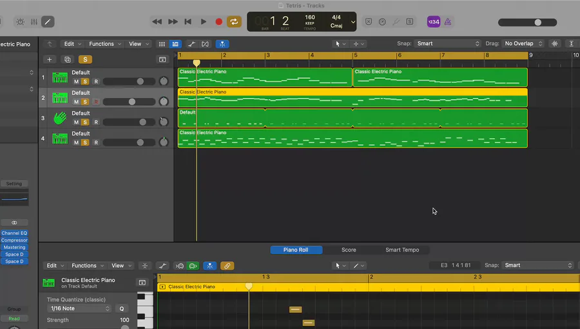The width and height of the screenshot is (580, 329).
Task: Switch to the Score tab
Action: click(x=349, y=250)
